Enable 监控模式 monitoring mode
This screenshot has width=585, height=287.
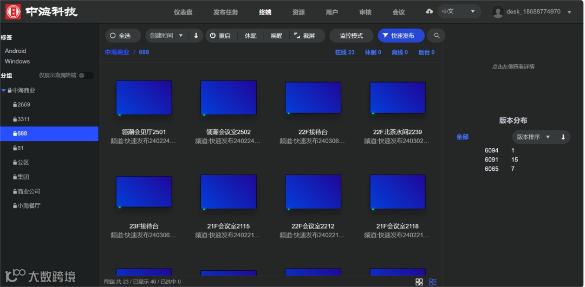[352, 36]
